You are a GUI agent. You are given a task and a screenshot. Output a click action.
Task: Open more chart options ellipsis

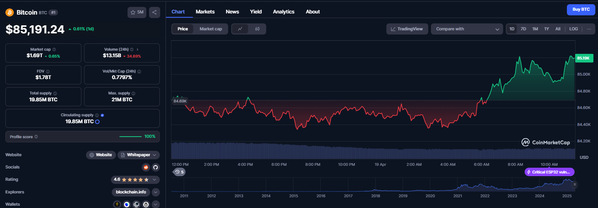pos(589,29)
